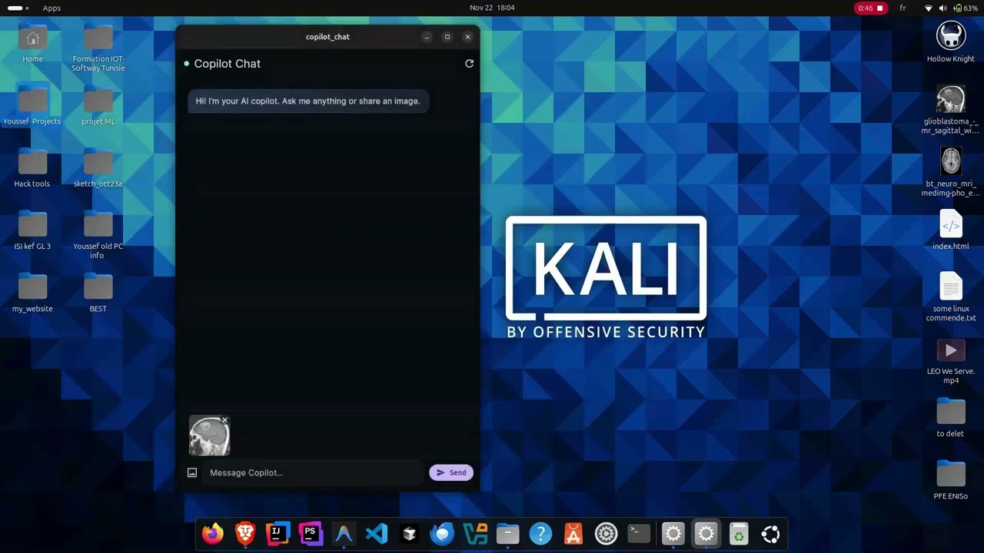Open Thunderbird mail from the dock
The image size is (984, 553).
[442, 534]
